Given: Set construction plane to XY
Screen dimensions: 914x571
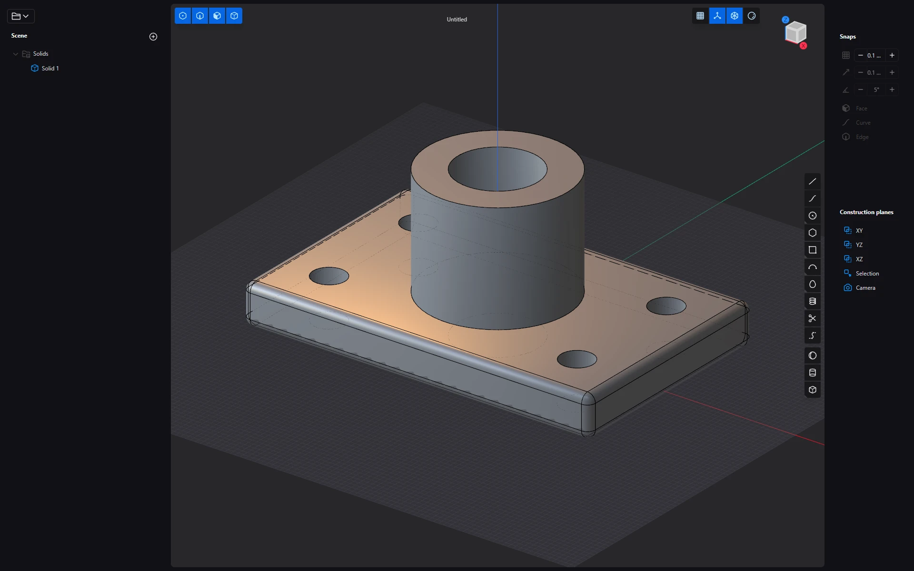Looking at the screenshot, I should [x=853, y=230].
